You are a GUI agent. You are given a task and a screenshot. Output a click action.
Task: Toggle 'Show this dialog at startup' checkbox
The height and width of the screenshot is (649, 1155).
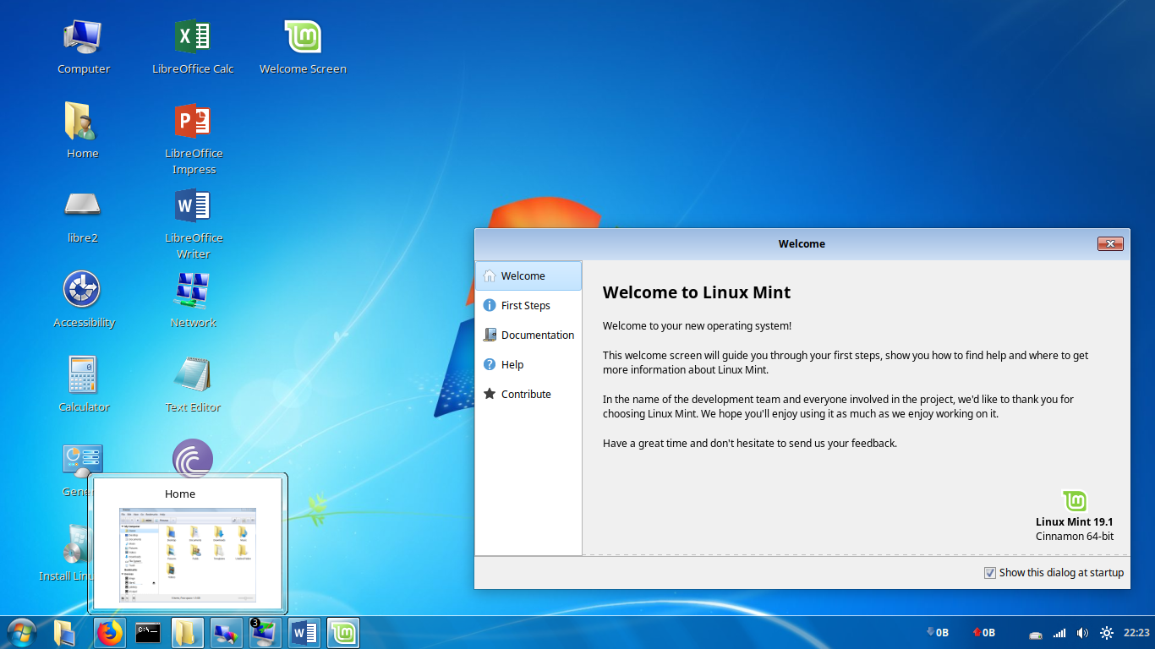pos(989,572)
